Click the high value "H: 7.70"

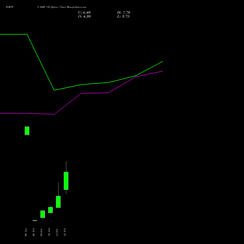point(123,13)
